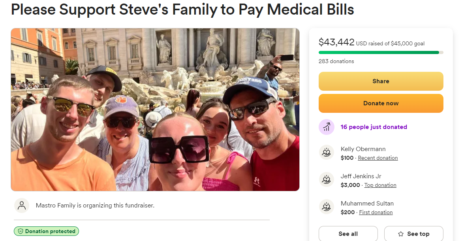The width and height of the screenshot is (462, 241).
Task: Open the Recent donation link
Action: 377,158
